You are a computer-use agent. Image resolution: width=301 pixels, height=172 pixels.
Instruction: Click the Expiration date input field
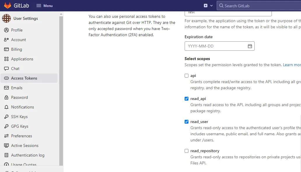click(219, 46)
